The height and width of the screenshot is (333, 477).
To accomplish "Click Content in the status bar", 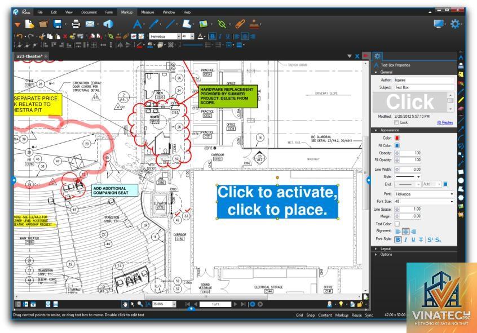I will pyautogui.click(x=325, y=315).
